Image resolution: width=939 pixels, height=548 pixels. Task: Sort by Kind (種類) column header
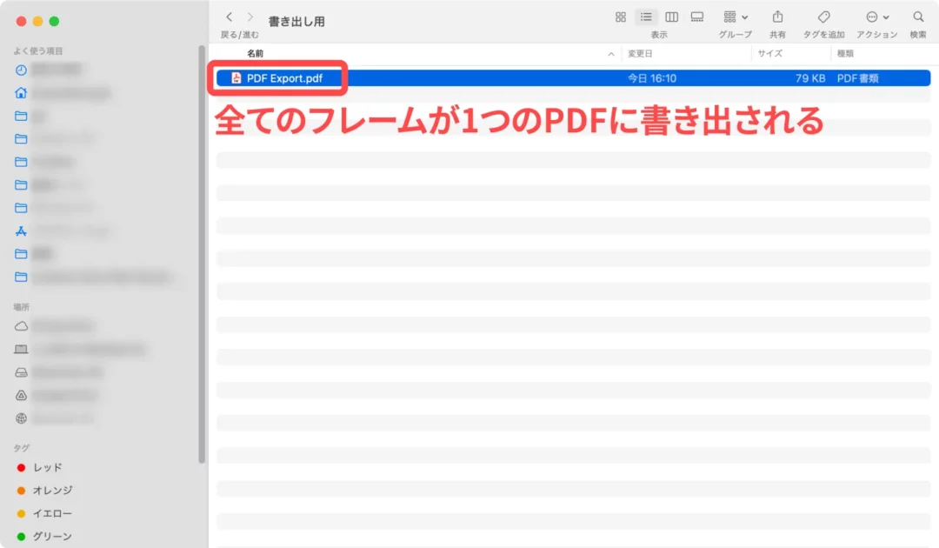tap(845, 54)
